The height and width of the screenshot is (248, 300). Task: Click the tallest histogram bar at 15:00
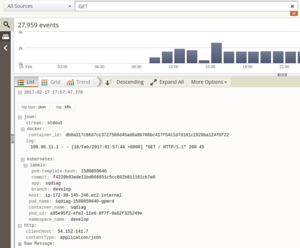pos(216,53)
